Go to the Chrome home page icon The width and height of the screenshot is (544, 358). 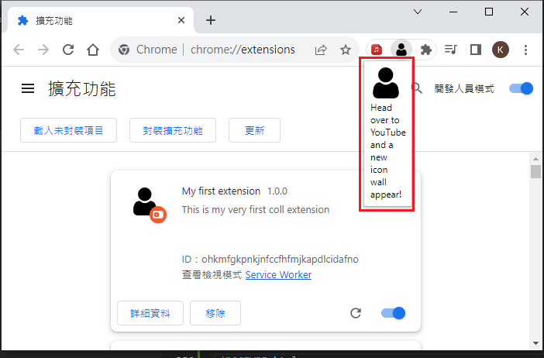pos(93,50)
